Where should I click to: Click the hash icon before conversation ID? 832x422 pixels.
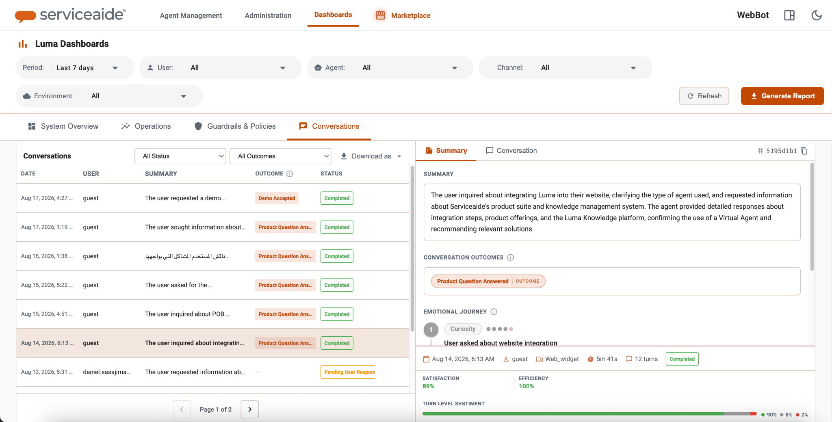[760, 151]
